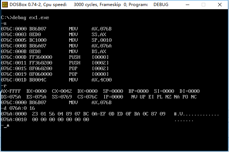The image size is (229, 152).
Task: Click the 'debug ex1.exe' command line
Action: point(25,18)
